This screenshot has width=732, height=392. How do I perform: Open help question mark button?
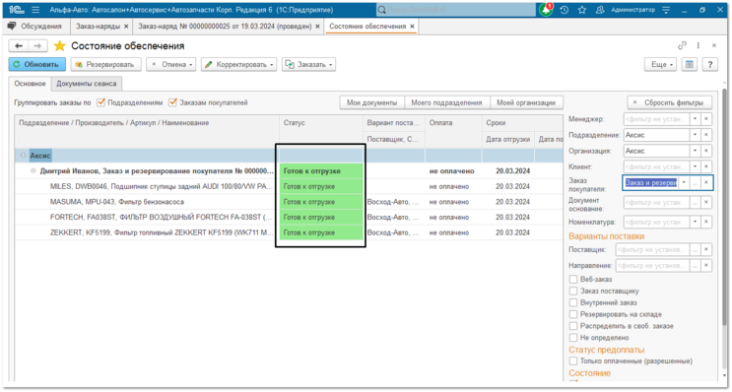(x=710, y=64)
